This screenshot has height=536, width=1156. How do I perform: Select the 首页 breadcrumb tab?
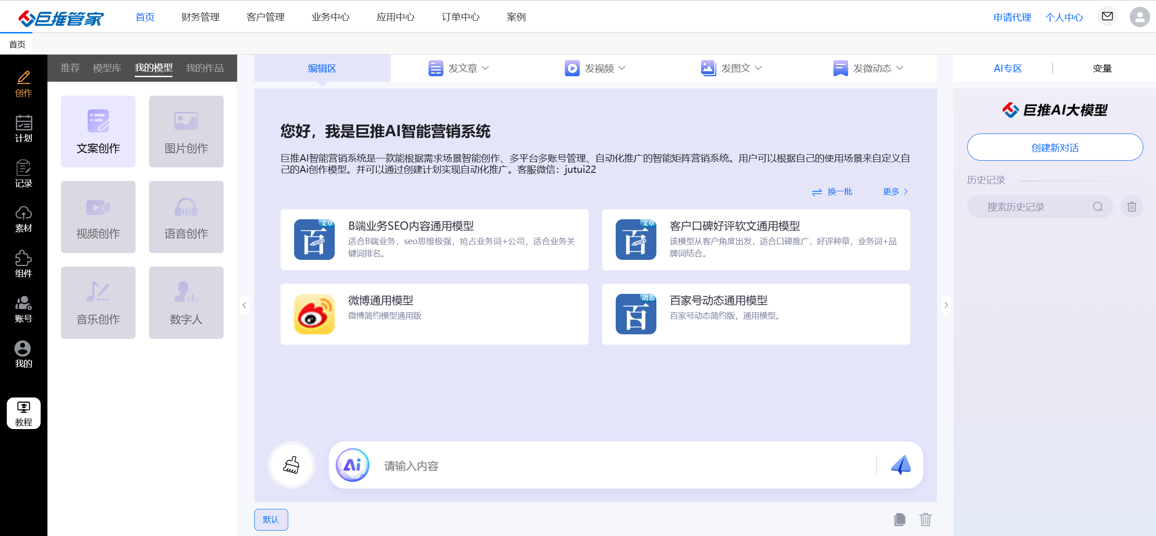pos(17,44)
